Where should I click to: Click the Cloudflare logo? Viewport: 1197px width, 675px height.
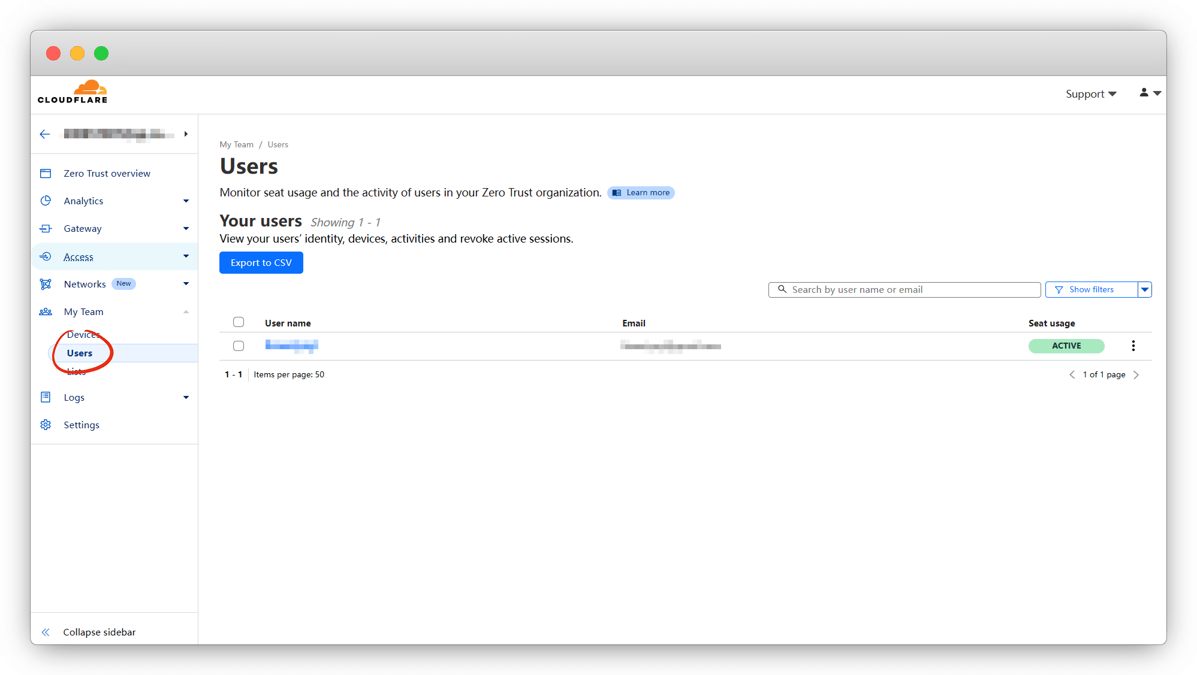coord(73,92)
